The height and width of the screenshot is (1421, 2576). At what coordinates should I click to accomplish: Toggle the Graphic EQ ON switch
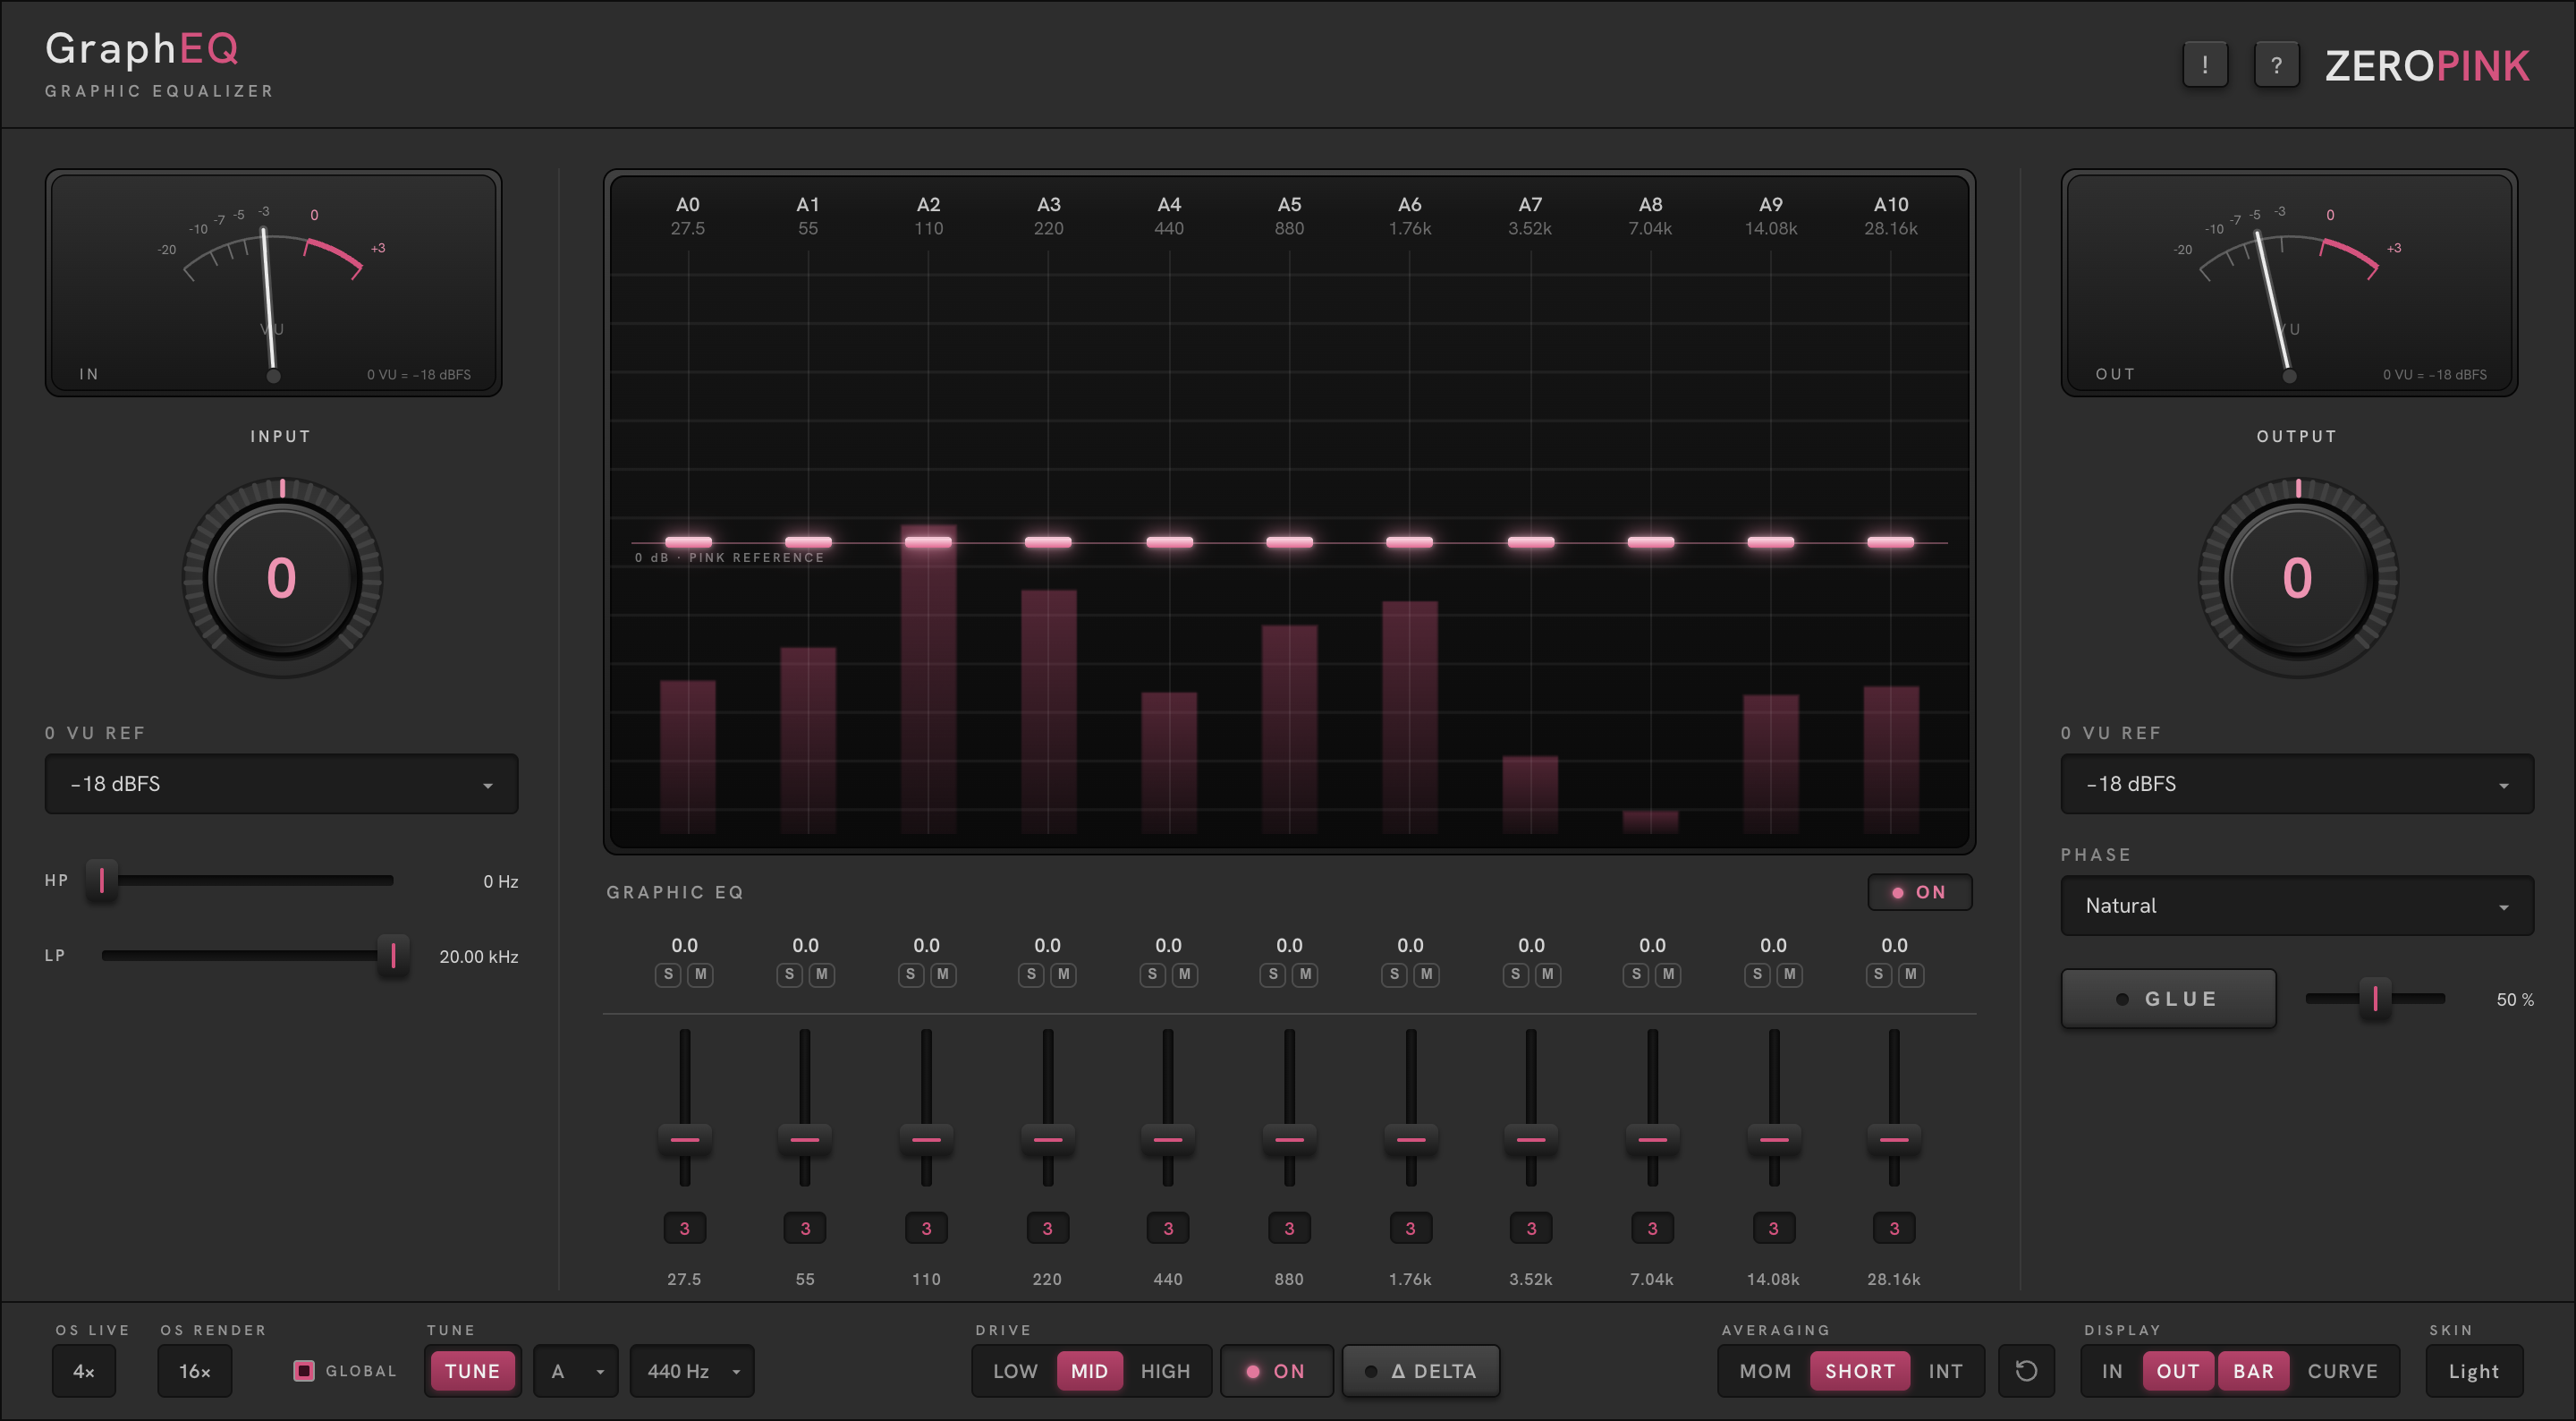[x=1919, y=891]
